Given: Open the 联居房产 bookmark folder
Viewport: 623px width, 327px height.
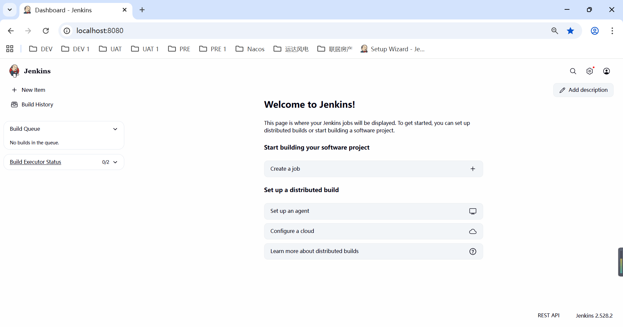Looking at the screenshot, I should pyautogui.click(x=335, y=49).
